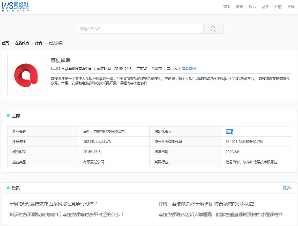
Task: Open legal representative 黄冠 profile link
Action: (229, 131)
